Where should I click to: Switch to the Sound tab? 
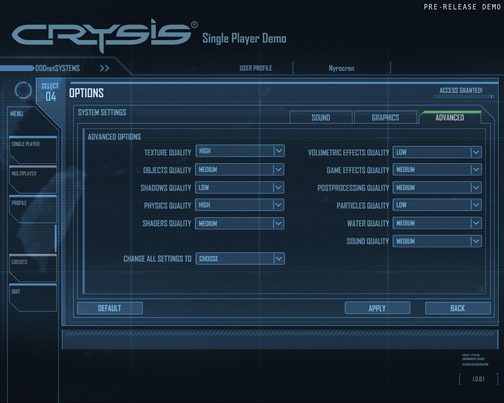(x=321, y=117)
